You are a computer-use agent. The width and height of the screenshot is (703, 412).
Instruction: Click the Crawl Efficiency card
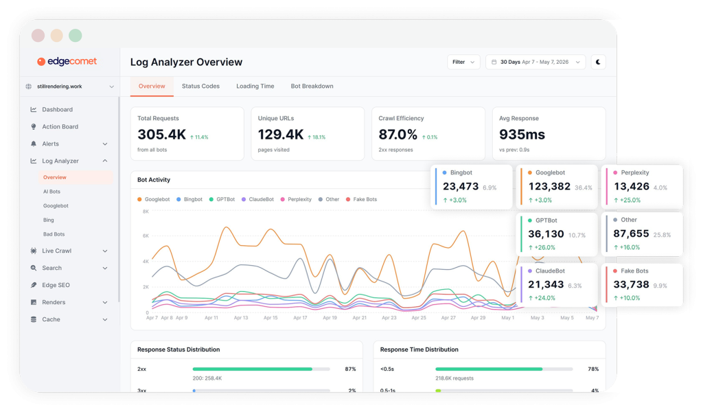(x=428, y=133)
